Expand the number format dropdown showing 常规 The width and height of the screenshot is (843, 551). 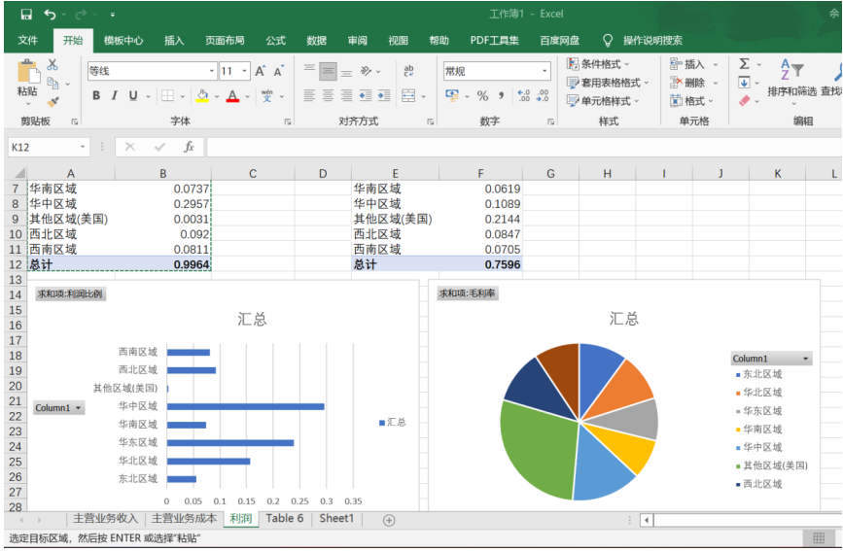[545, 71]
